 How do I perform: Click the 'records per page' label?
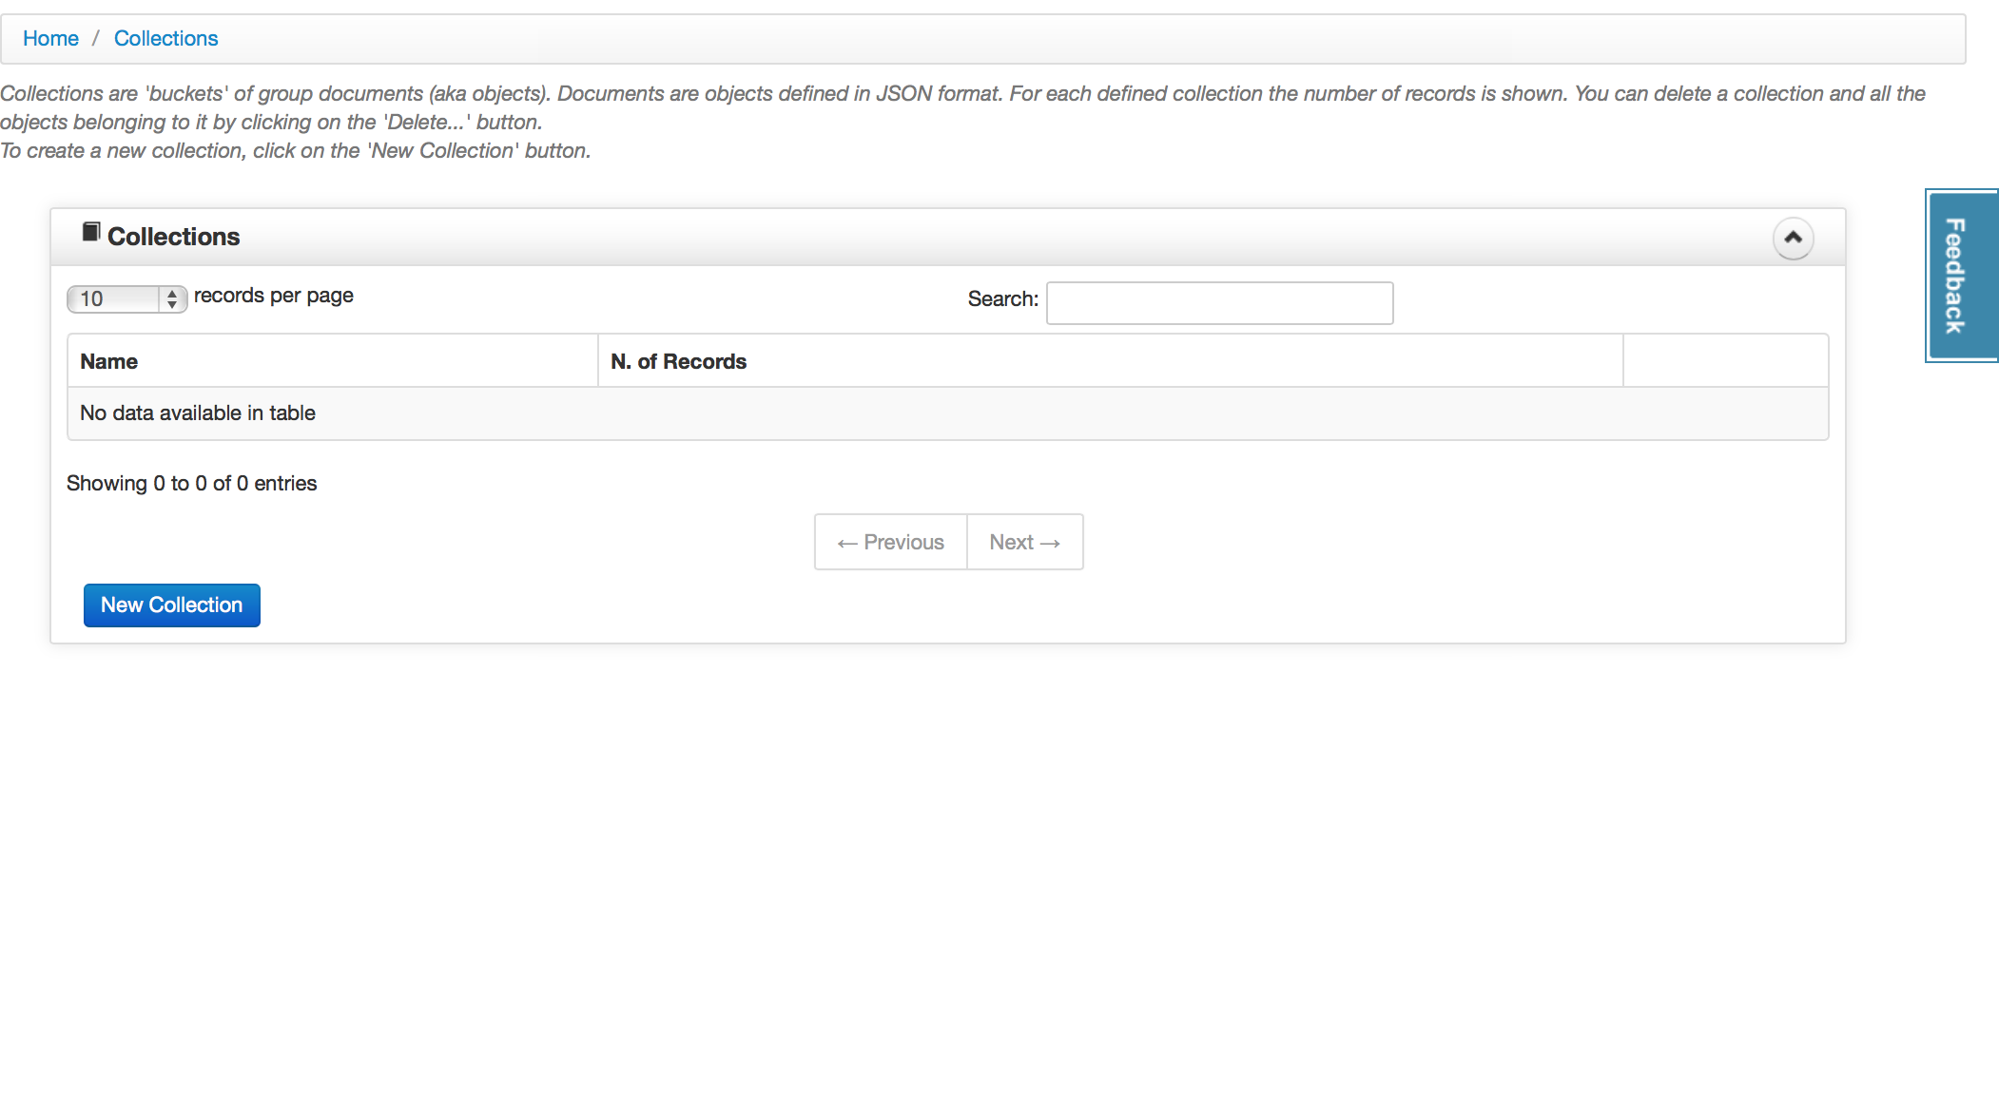pyautogui.click(x=273, y=296)
